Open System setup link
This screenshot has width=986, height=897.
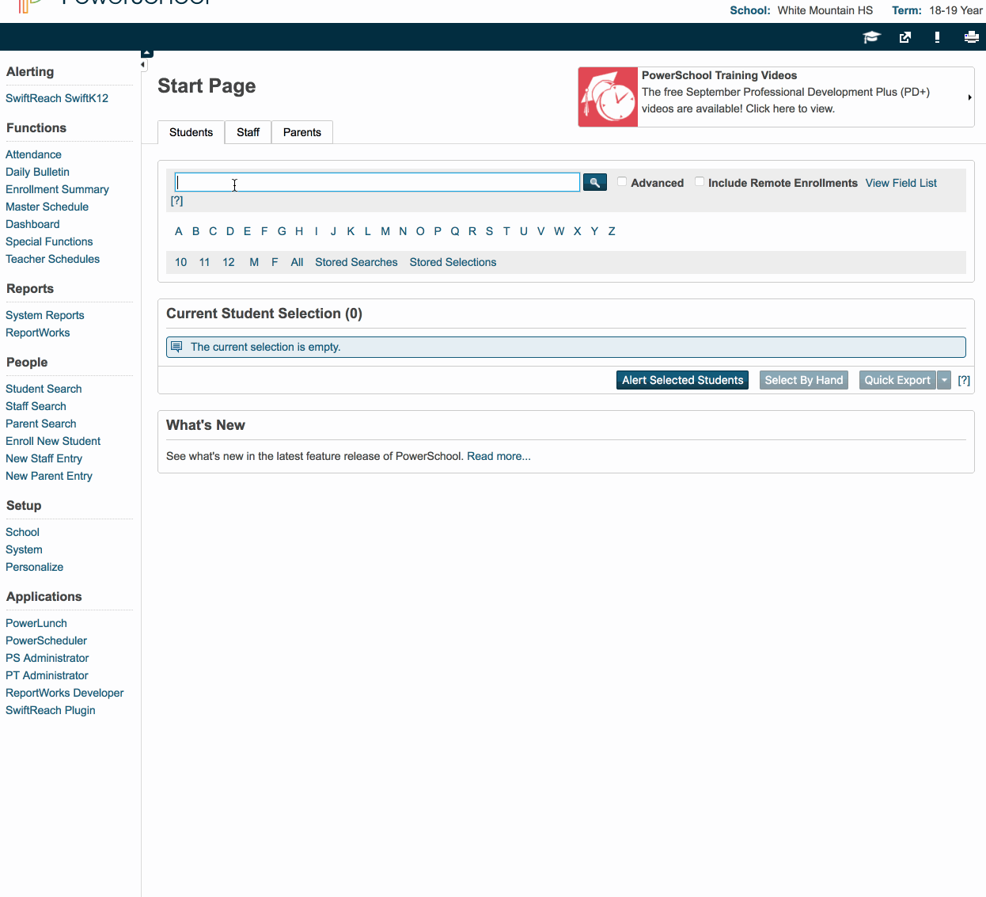[x=24, y=549]
